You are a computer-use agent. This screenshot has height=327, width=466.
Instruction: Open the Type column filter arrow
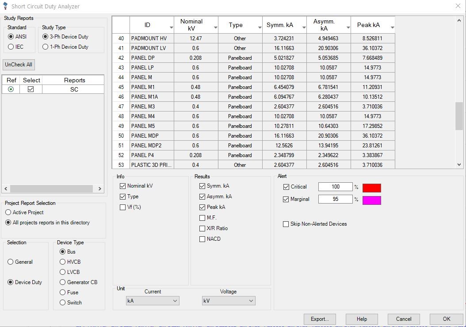click(x=260, y=28)
